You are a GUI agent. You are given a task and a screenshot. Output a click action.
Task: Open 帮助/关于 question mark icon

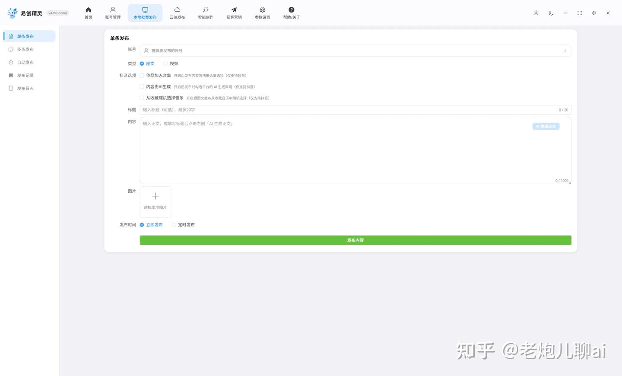292,10
